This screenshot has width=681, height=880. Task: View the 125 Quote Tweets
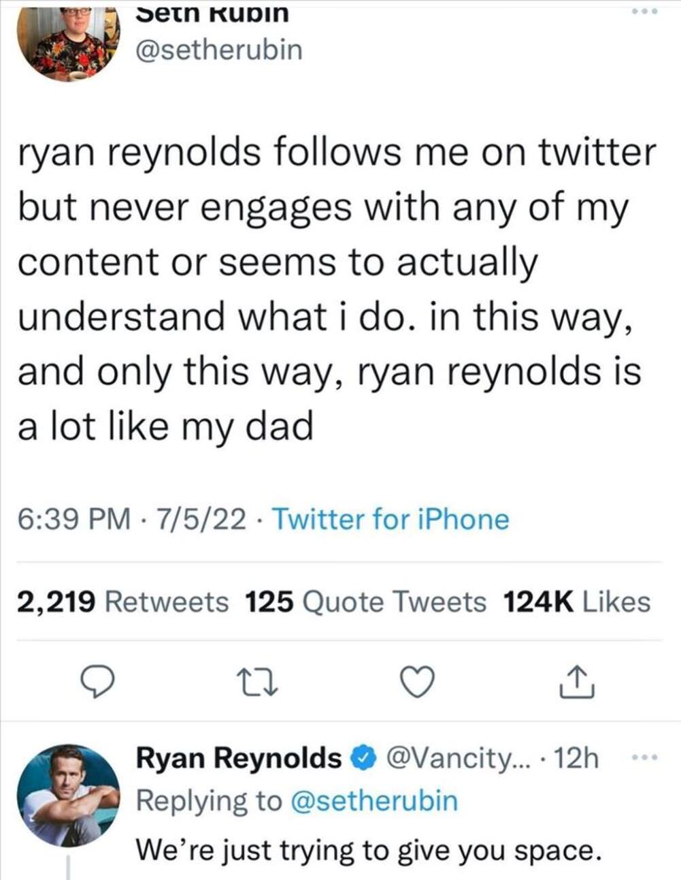[365, 602]
